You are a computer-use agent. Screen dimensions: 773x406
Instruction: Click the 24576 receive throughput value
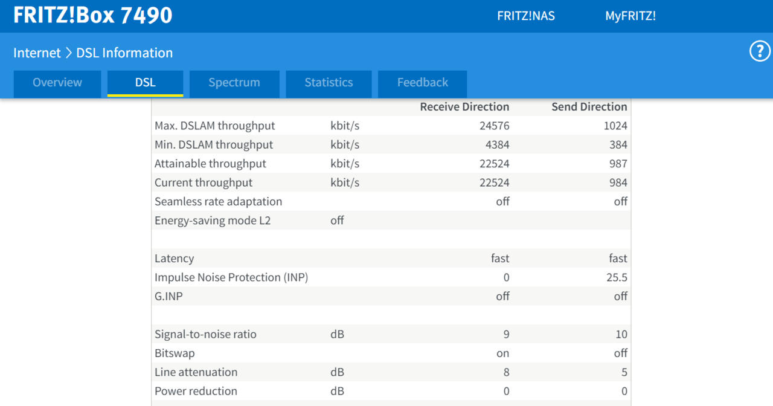pos(493,126)
